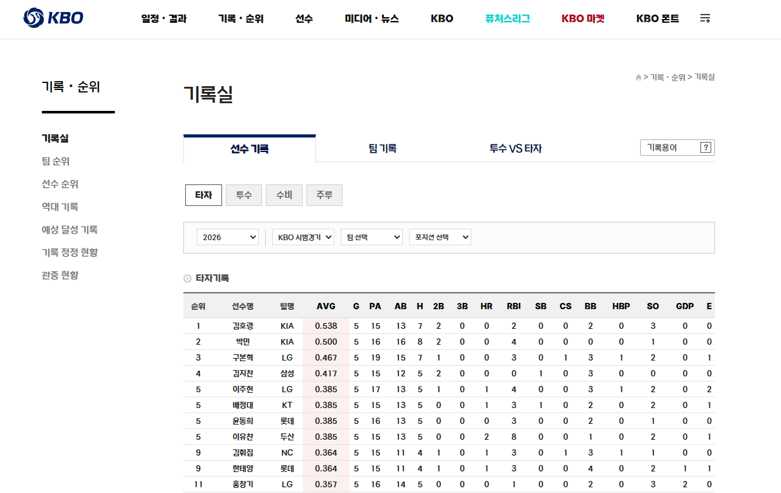
Task: Select the 투수 button
Action: pos(244,195)
